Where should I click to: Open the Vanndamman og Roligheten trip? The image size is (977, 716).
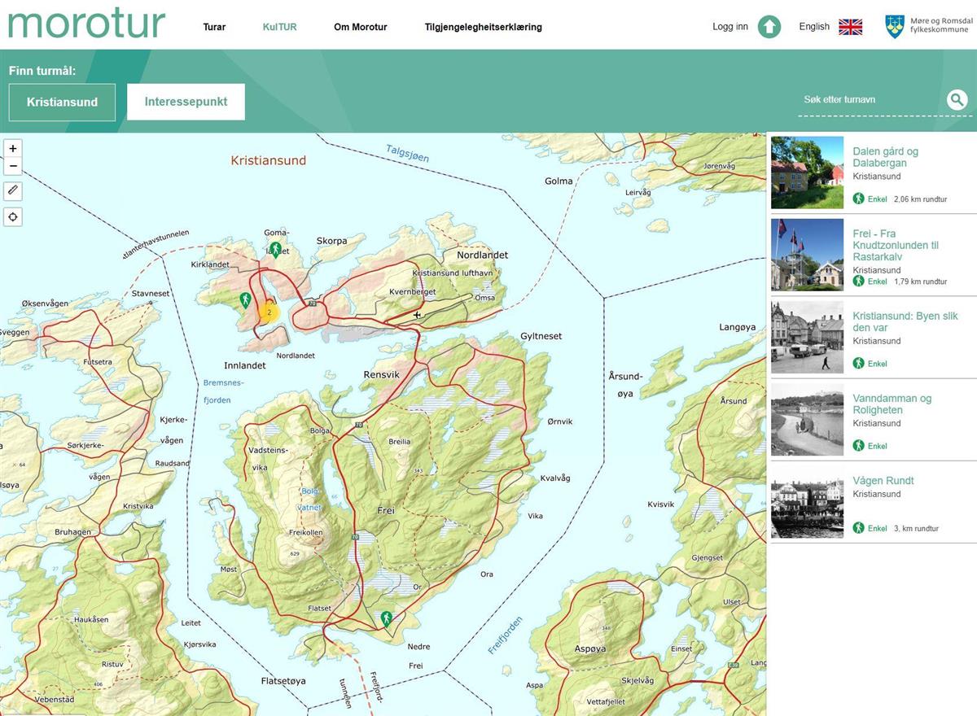892,404
